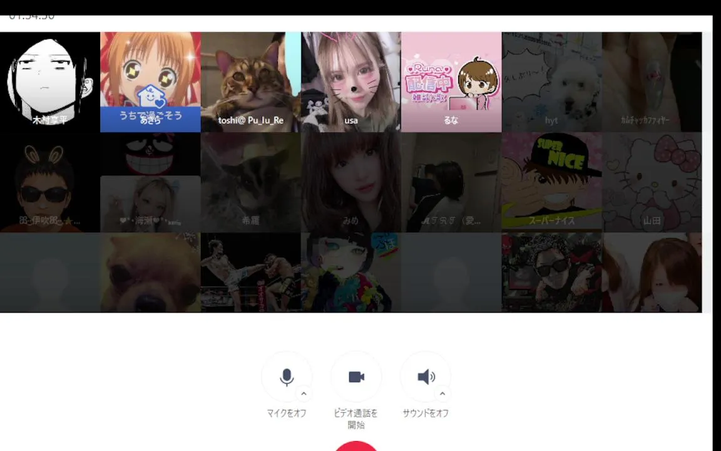Select the kickboxing match participant tile
721x451 pixels.
[x=250, y=272]
